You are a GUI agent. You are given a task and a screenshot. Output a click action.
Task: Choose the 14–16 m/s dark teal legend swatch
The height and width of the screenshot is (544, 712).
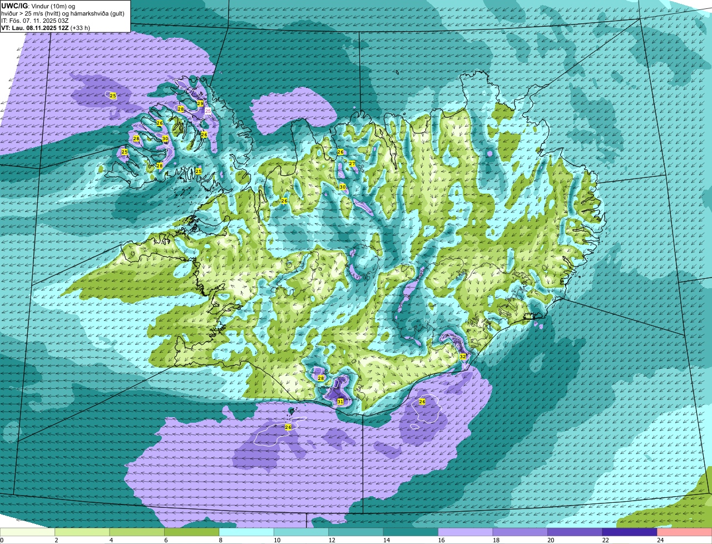tap(411, 532)
